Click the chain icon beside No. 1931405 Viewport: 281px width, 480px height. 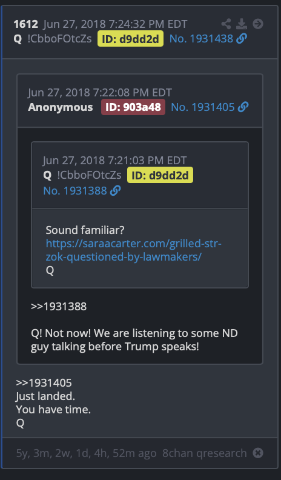point(243,107)
